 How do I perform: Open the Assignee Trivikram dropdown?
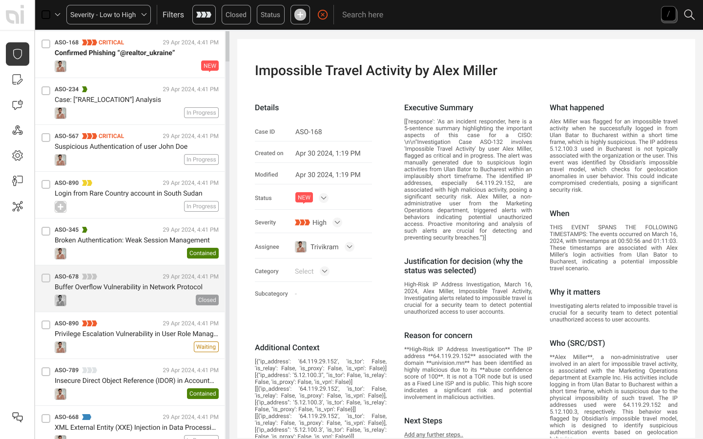(x=350, y=247)
